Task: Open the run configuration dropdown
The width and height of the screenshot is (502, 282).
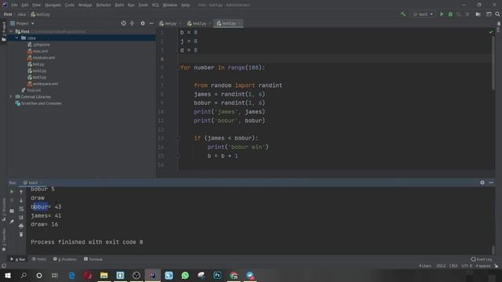Action: click(423, 14)
